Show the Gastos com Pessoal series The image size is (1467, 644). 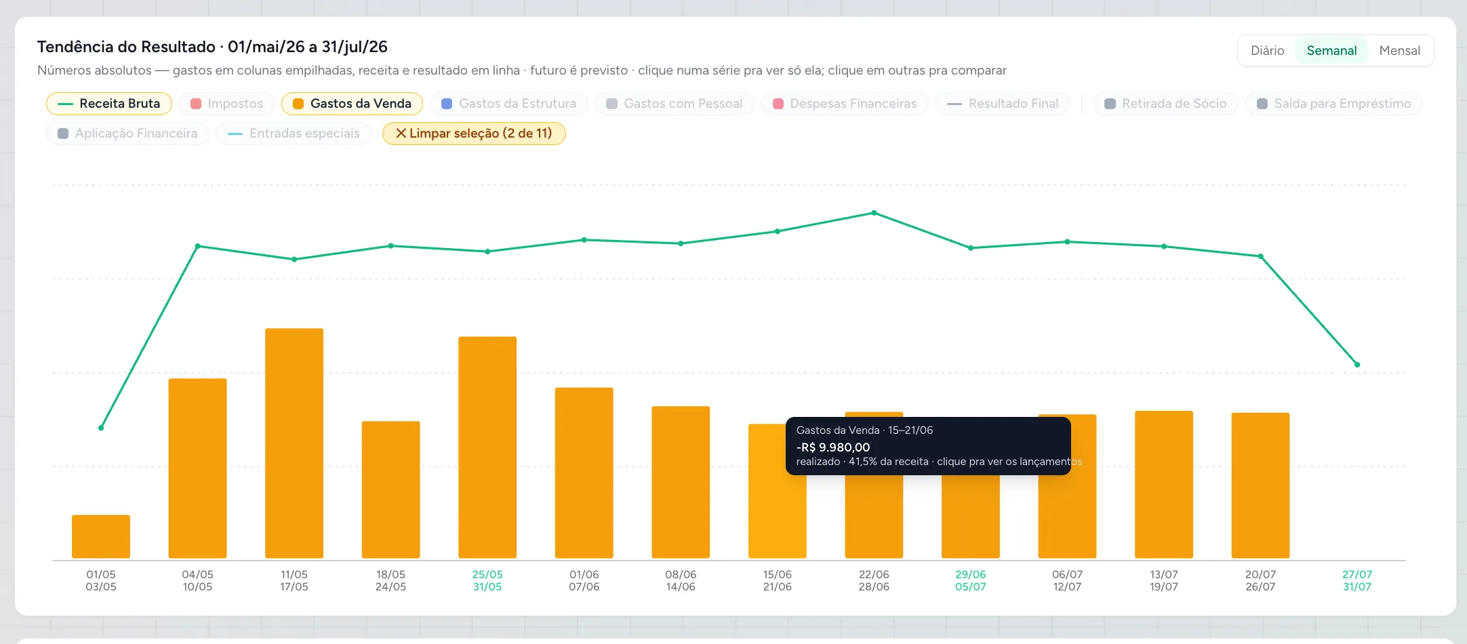674,104
